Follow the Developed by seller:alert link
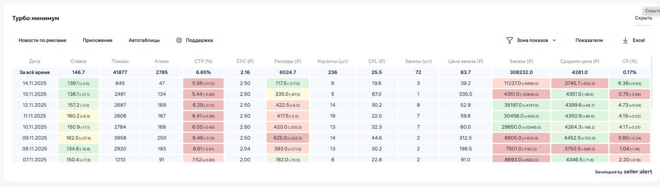Viewport: 660px width, 187px height. (x=623, y=172)
